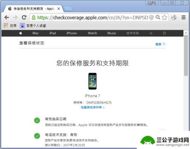This screenshot has width=190, height=149.
Task: Bookmark this page with the star
Action: pos(165,17)
